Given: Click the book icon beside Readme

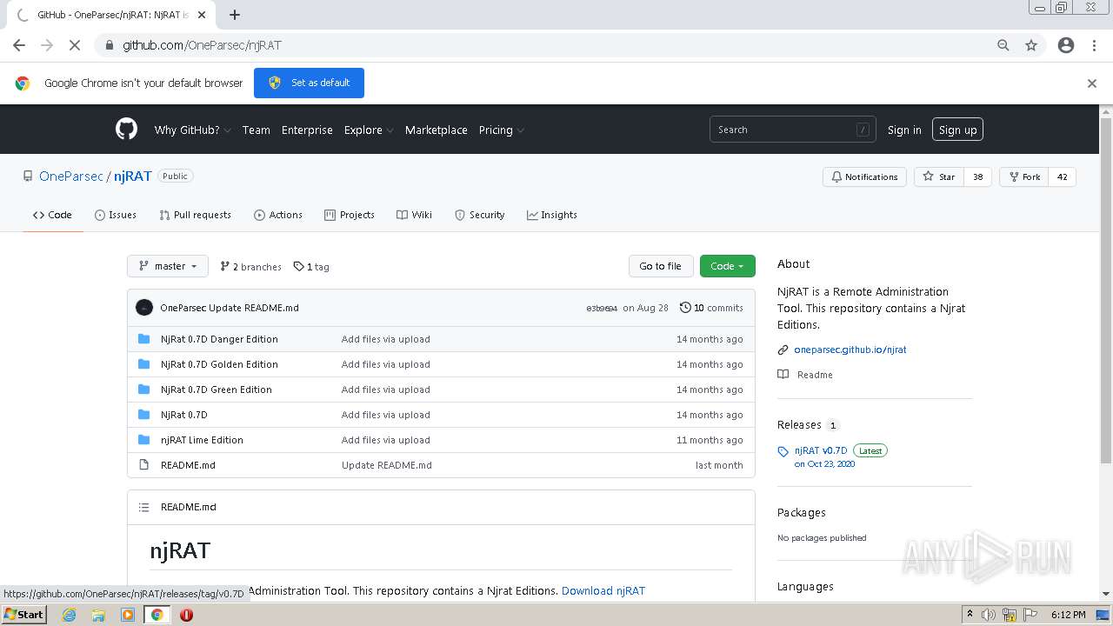Looking at the screenshot, I should (x=783, y=375).
